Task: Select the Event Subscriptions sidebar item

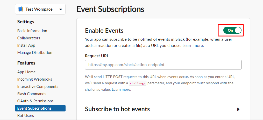Action: point(34,108)
